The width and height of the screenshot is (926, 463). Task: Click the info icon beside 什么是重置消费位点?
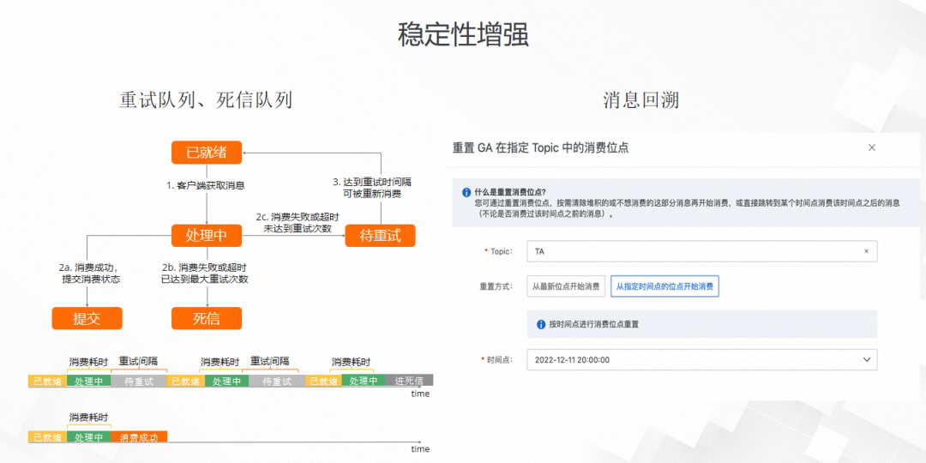[466, 193]
